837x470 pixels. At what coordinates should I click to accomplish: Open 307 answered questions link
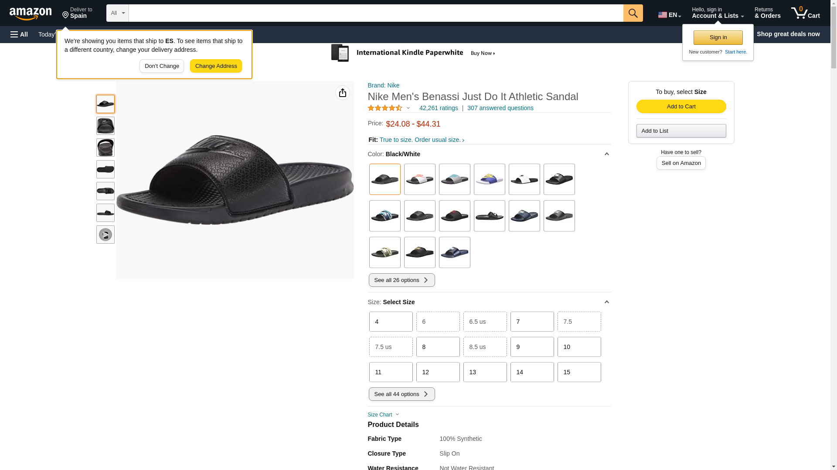pos(500,108)
